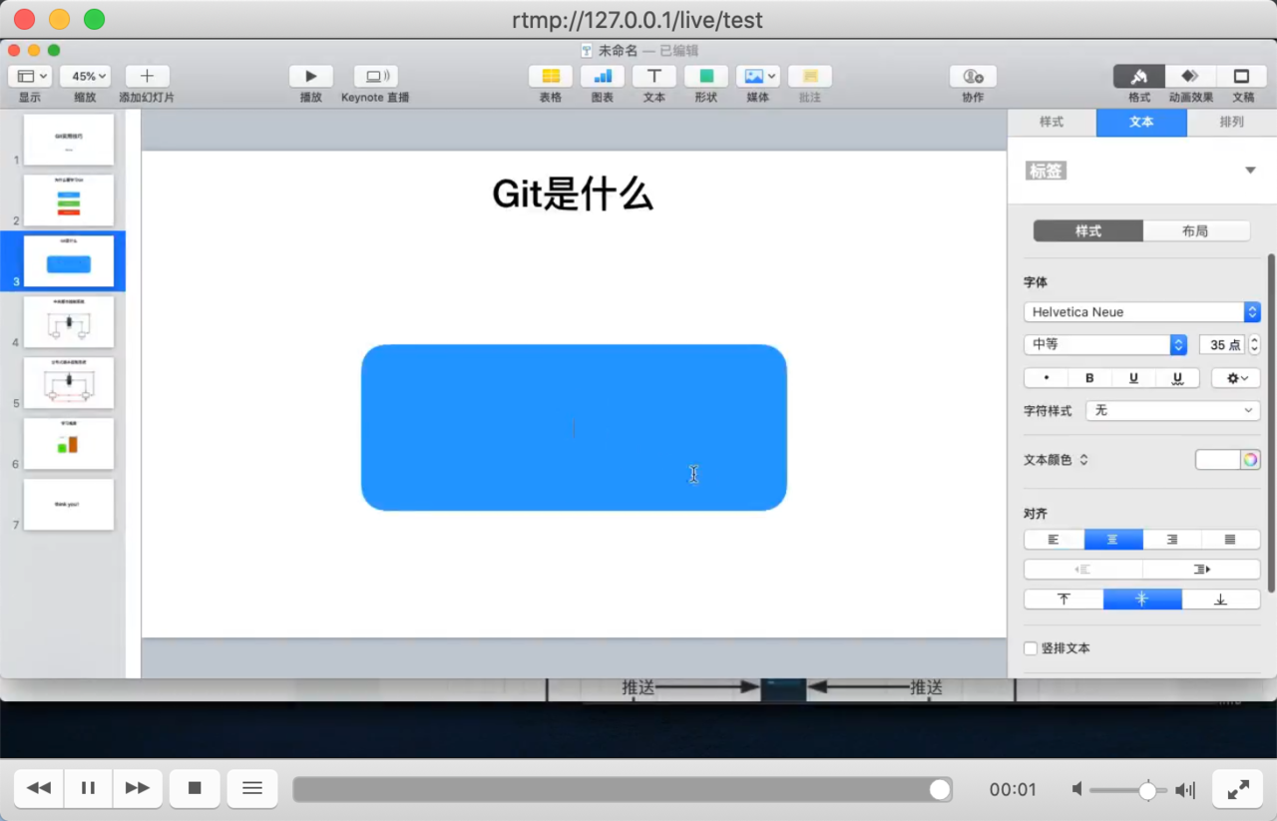Viewport: 1277px width, 821px height.
Task: Enter fullscreen in the video player
Action: 1238,789
